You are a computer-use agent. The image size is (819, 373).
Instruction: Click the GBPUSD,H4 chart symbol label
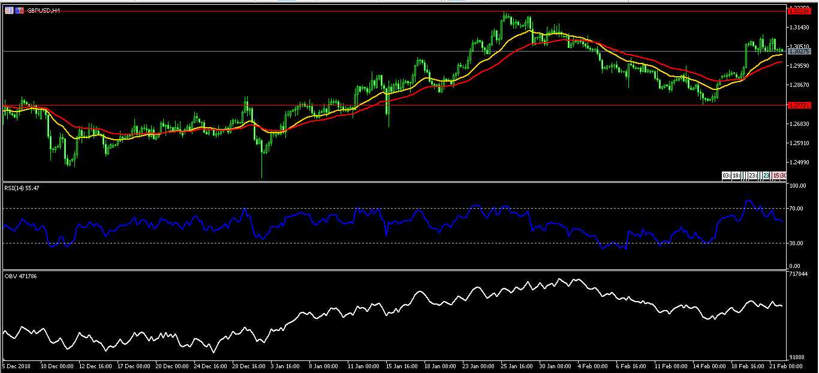43,10
